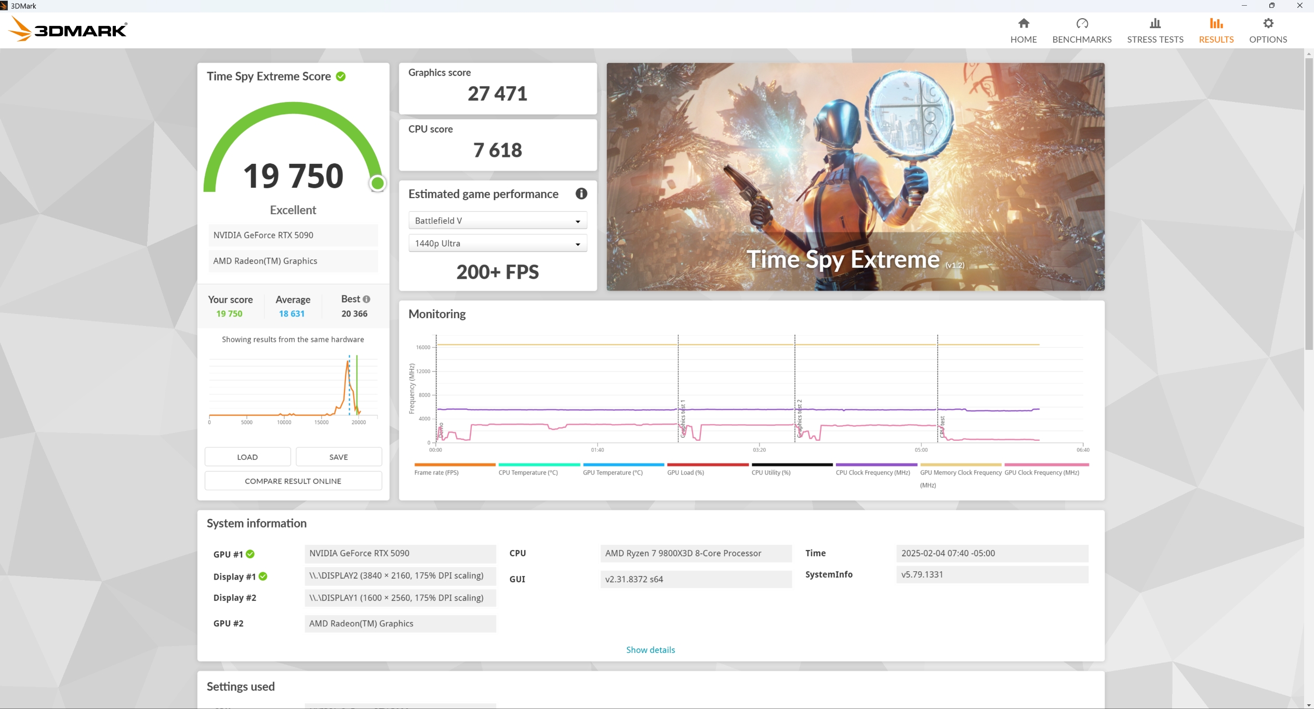This screenshot has height=709, width=1314.
Task: Toggle CPU Clock Frequency legend swatch
Action: pyautogui.click(x=877, y=465)
